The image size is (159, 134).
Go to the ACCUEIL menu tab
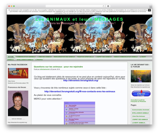coord(11,57)
